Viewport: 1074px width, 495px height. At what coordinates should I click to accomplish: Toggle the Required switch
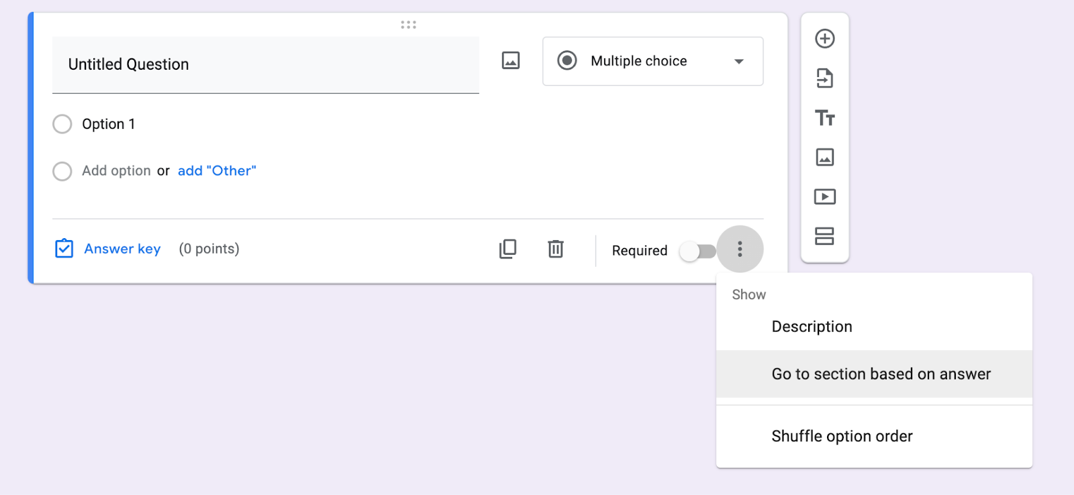coord(697,252)
